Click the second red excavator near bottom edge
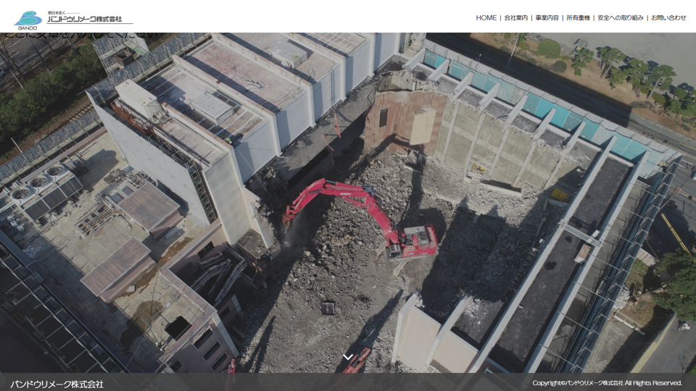Image resolution: width=696 pixels, height=391 pixels. 355,361
